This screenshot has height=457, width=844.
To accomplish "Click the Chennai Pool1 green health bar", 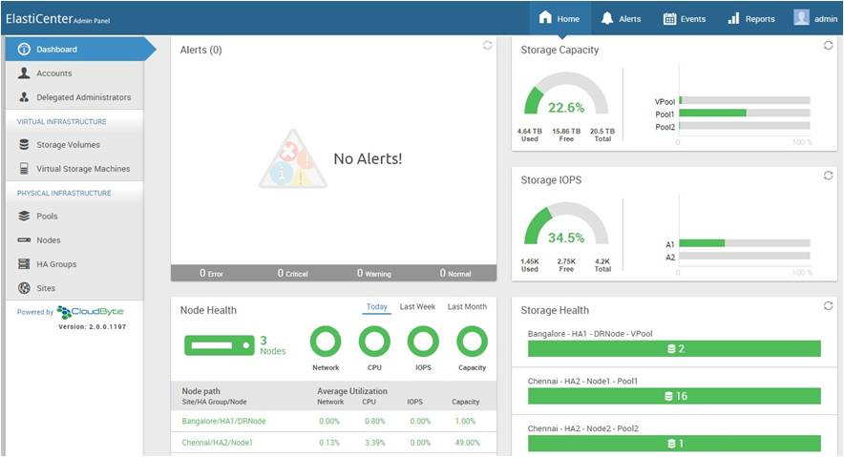I will [x=674, y=396].
